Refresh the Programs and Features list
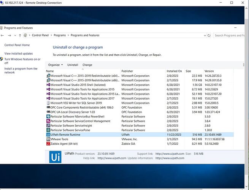249x190 pixels. (x=209, y=35)
